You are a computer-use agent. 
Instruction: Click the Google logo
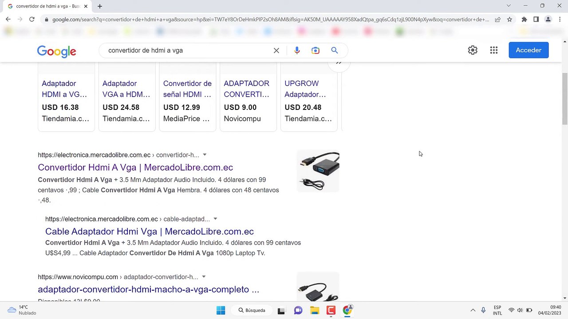pos(57,51)
